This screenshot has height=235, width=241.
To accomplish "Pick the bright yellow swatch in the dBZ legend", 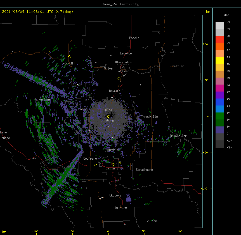I will coord(220,60).
